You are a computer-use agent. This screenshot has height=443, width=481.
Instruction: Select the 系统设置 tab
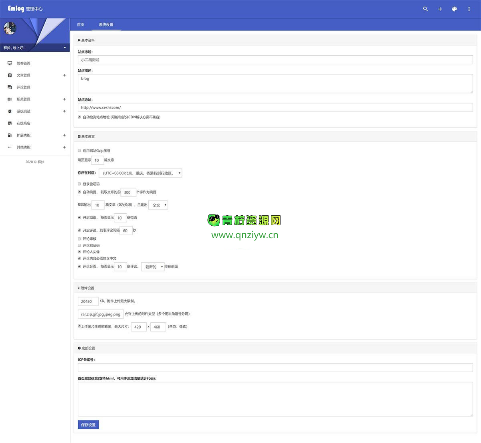106,24
